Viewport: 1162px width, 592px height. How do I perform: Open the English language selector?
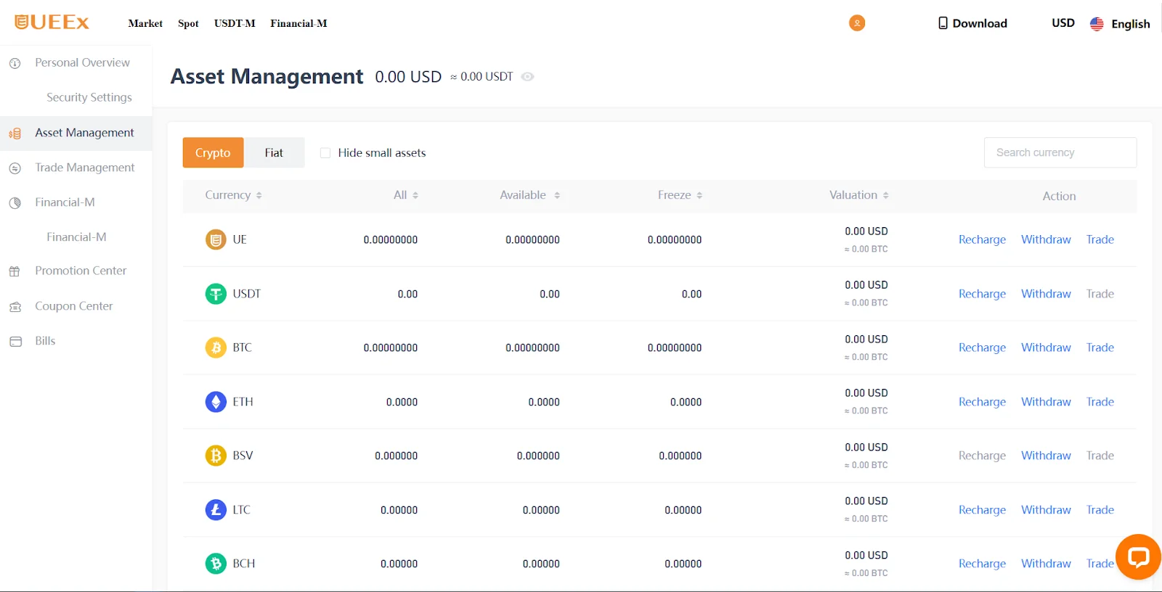click(1131, 24)
